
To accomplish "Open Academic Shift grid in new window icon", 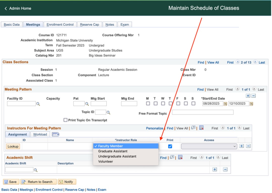I will (x=172, y=157).
